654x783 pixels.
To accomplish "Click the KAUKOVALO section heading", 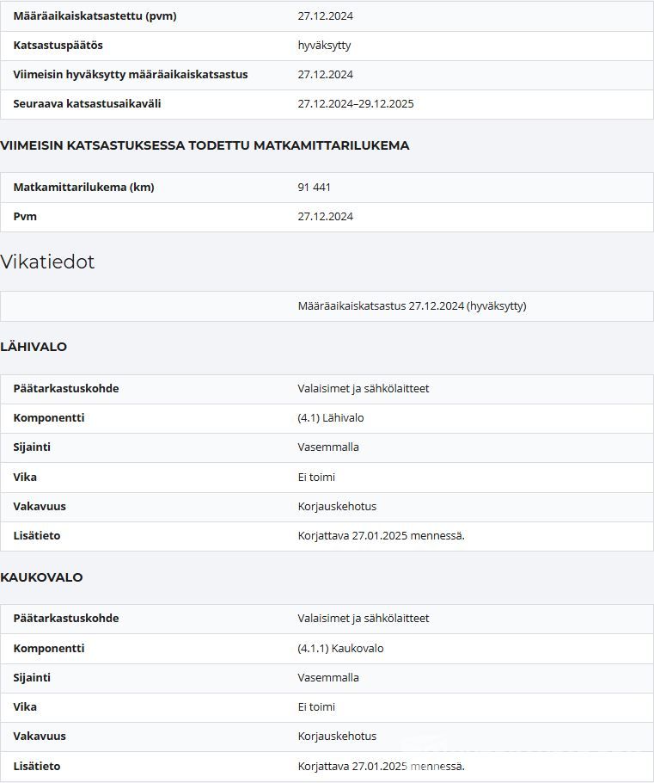I will tap(41, 577).
